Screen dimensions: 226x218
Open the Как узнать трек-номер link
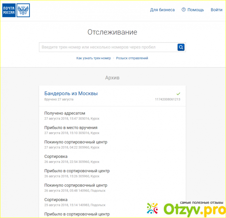94,58
